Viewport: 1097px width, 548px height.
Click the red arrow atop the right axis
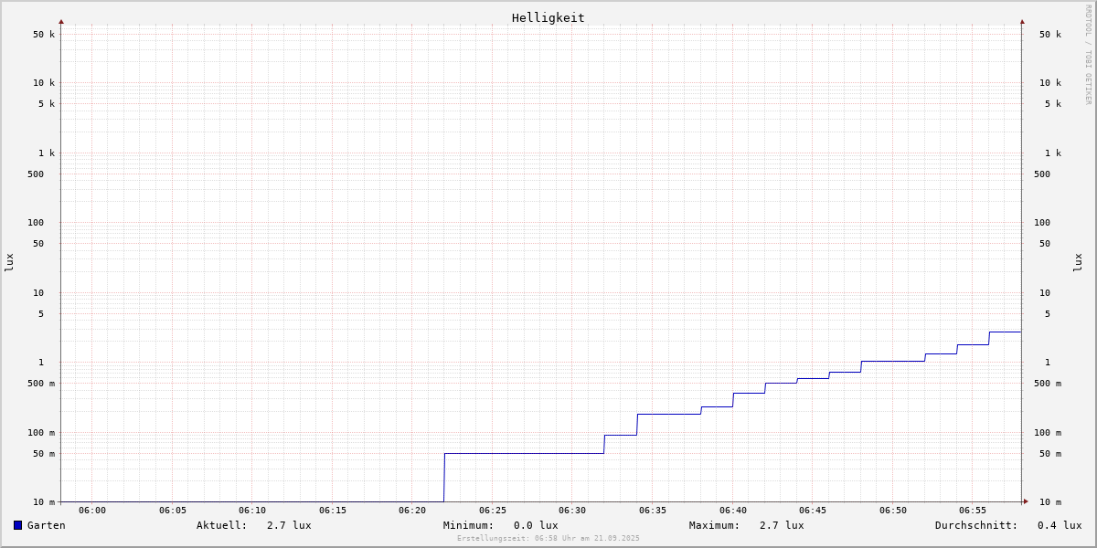click(x=1022, y=21)
